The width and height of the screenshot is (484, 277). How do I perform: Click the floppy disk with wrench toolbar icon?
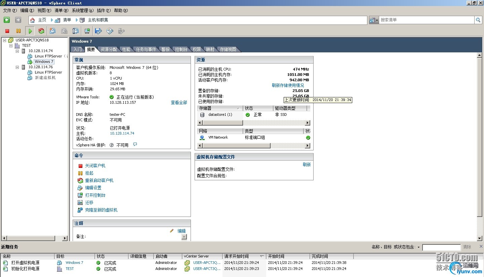pyautogui.click(x=98, y=31)
